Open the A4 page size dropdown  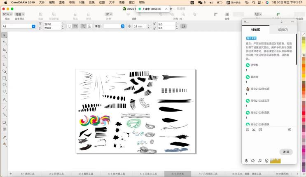click(33, 26)
